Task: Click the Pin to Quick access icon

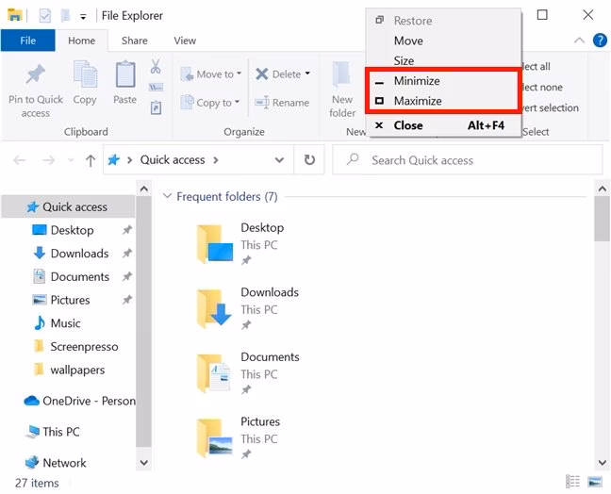Action: point(35,76)
